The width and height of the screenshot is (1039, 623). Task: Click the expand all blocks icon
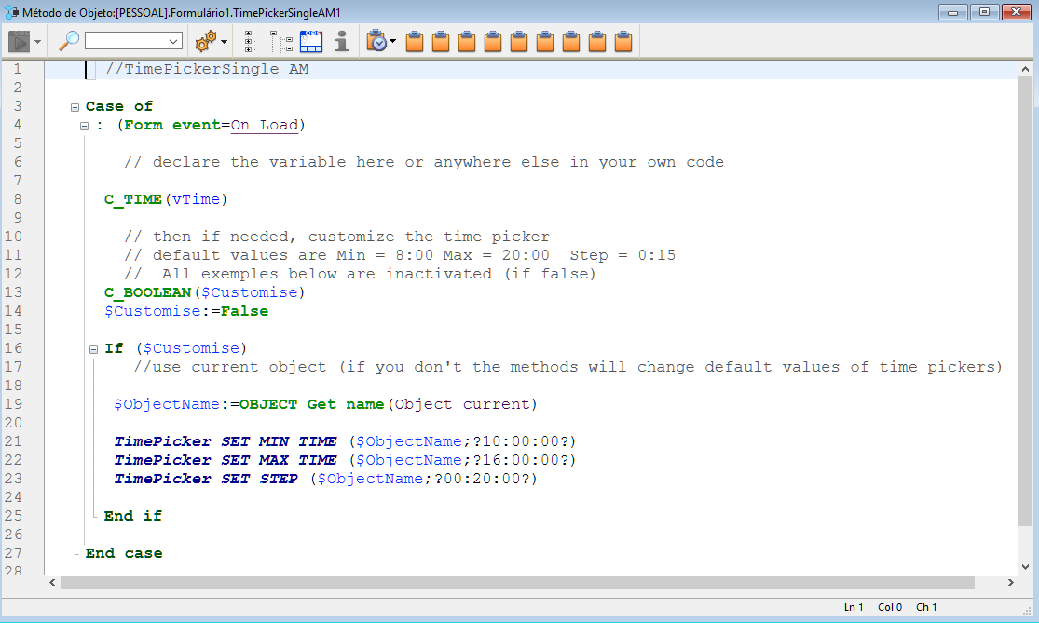[252, 41]
